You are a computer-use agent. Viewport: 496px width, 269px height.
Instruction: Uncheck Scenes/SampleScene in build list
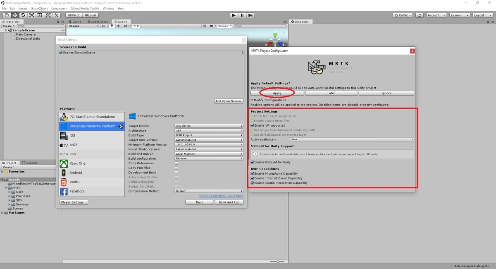[61, 53]
